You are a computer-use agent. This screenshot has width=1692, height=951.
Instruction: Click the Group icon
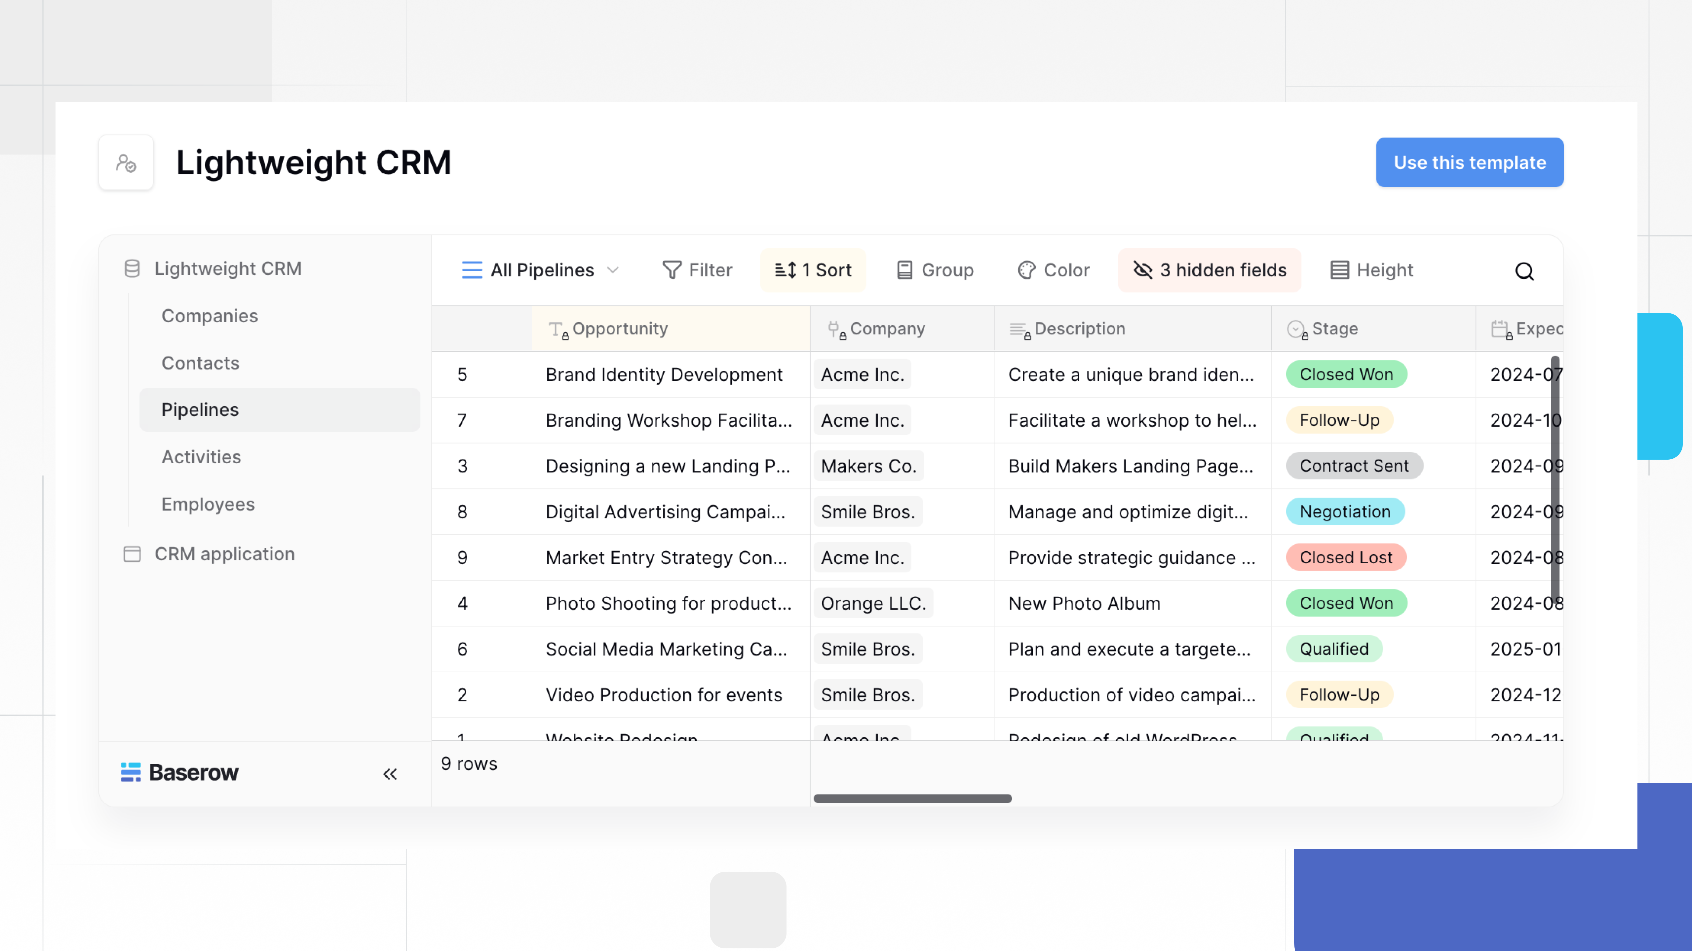(x=904, y=270)
